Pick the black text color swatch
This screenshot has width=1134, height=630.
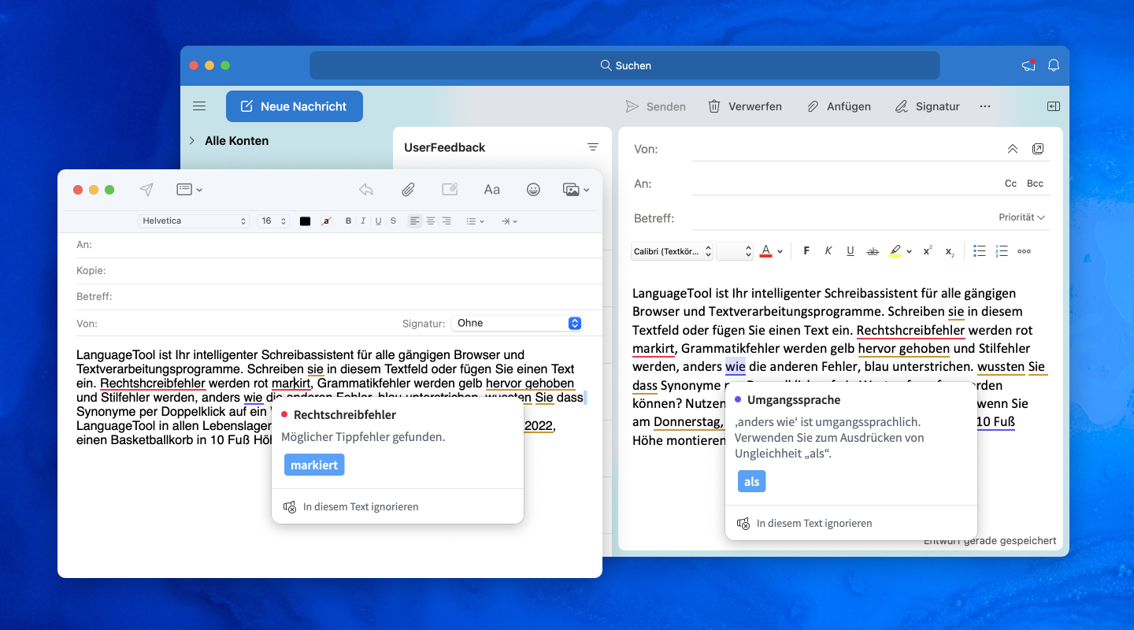[x=305, y=221]
